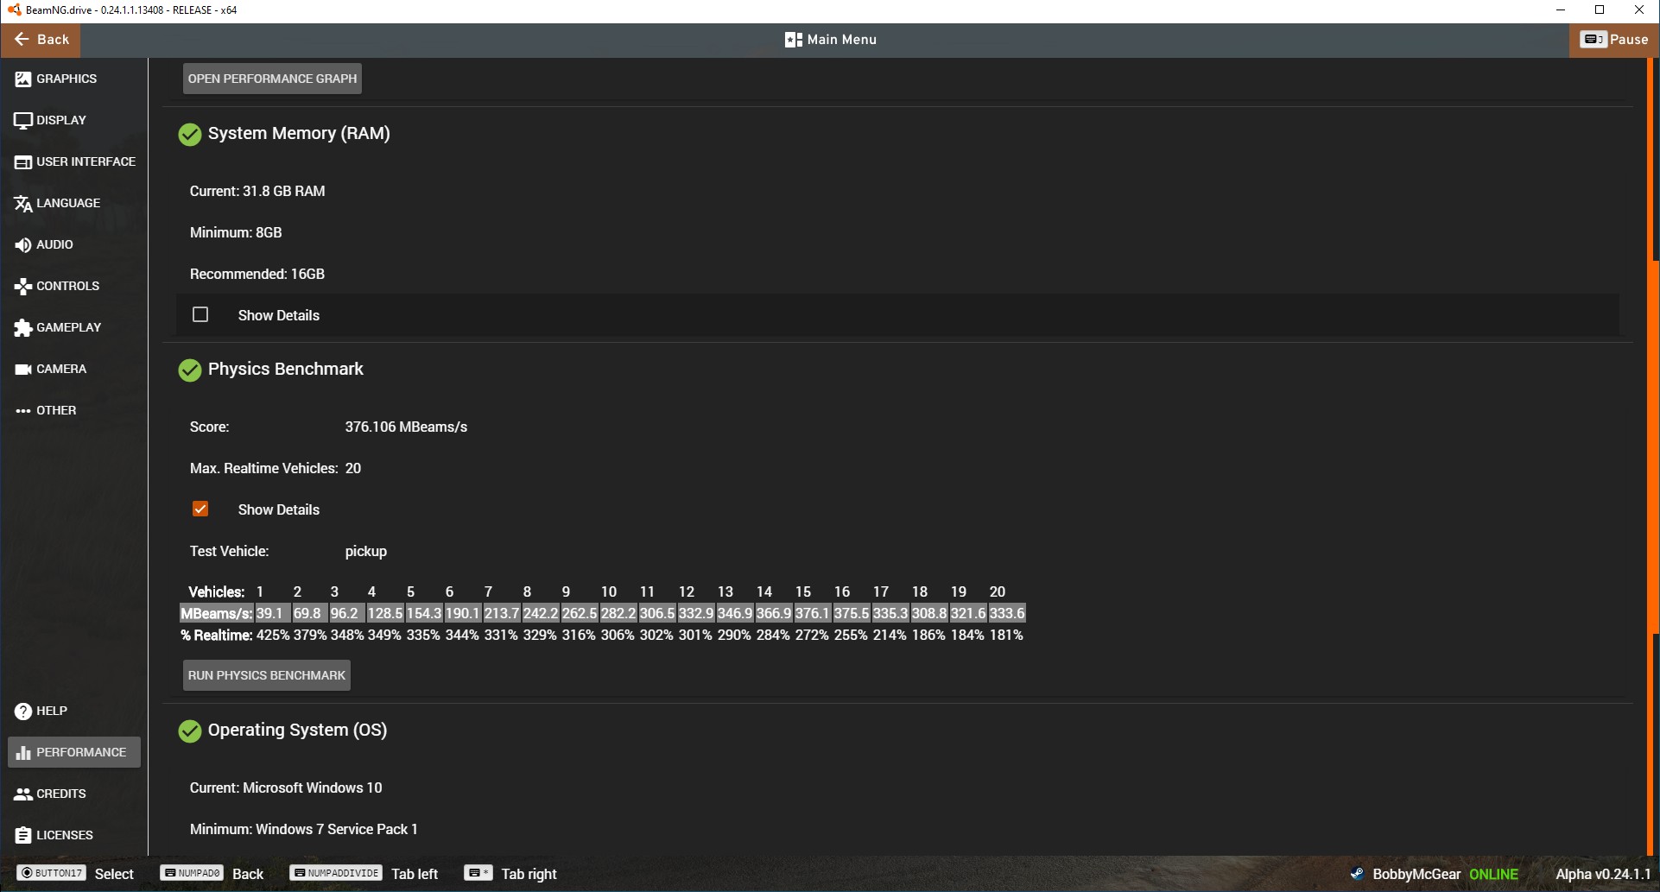Click the 376.106 MBeams/s score value
The width and height of the screenshot is (1660, 892).
click(406, 427)
